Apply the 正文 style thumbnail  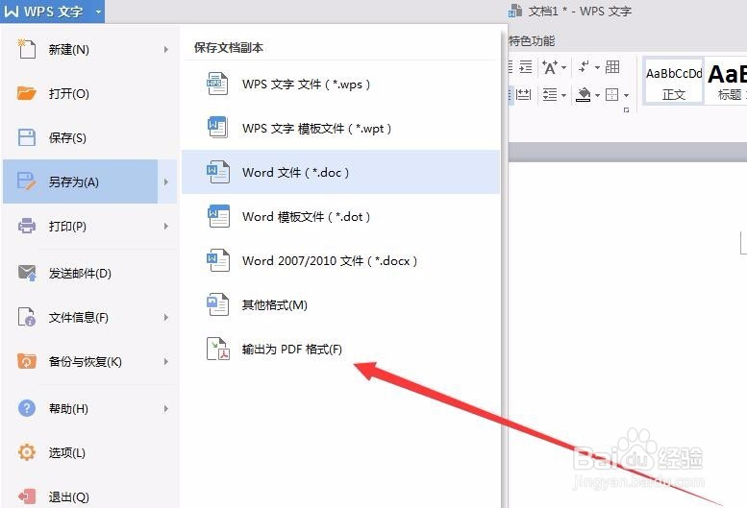673,82
